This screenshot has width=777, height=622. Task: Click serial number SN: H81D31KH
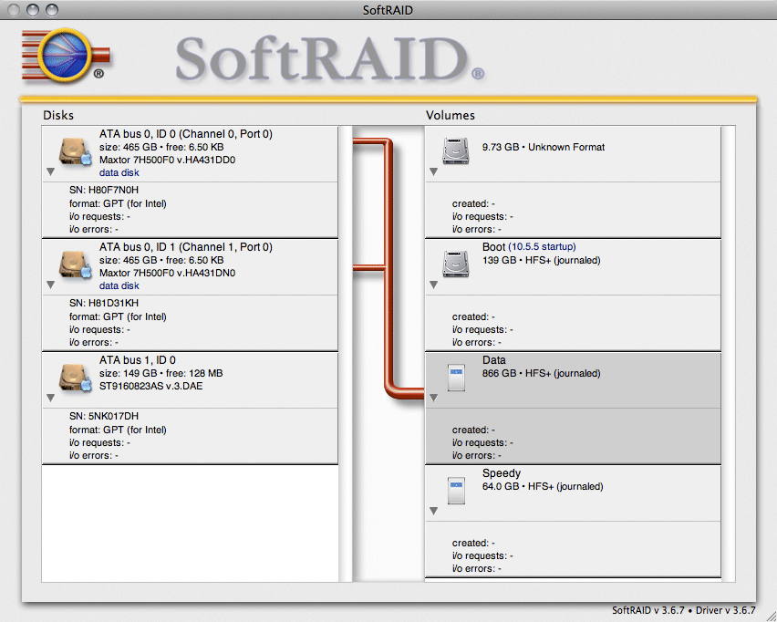(x=104, y=303)
